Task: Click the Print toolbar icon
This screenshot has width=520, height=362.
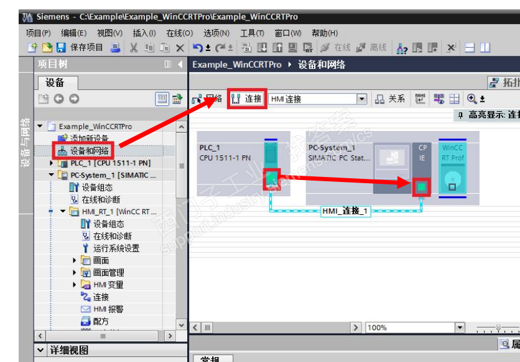Action: (116, 48)
